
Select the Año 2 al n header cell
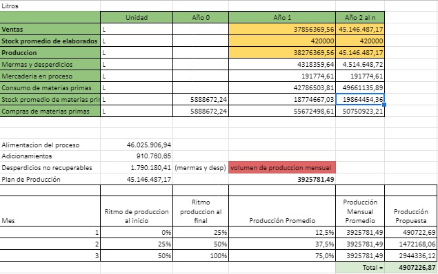tap(360, 18)
